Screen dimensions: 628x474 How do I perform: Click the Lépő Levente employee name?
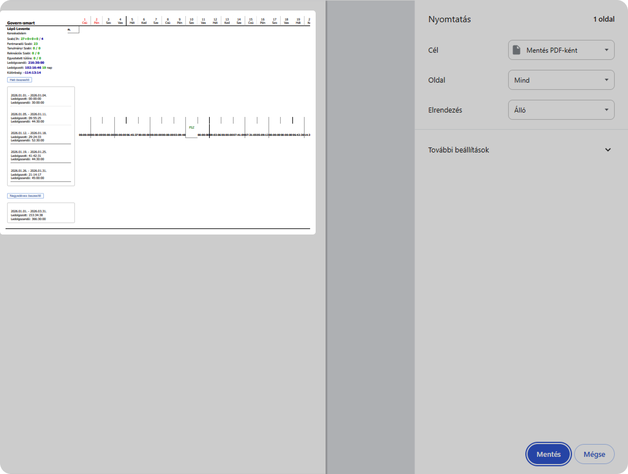pos(19,28)
